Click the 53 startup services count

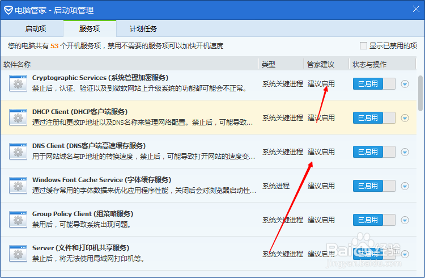[54, 46]
